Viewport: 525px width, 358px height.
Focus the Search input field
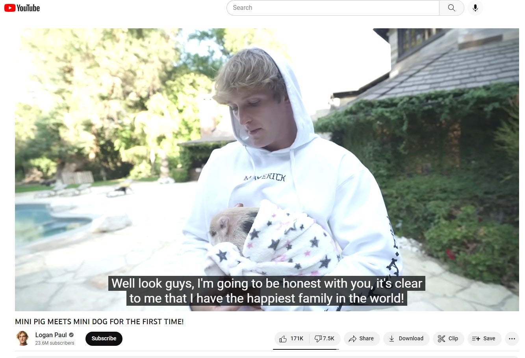coord(333,8)
